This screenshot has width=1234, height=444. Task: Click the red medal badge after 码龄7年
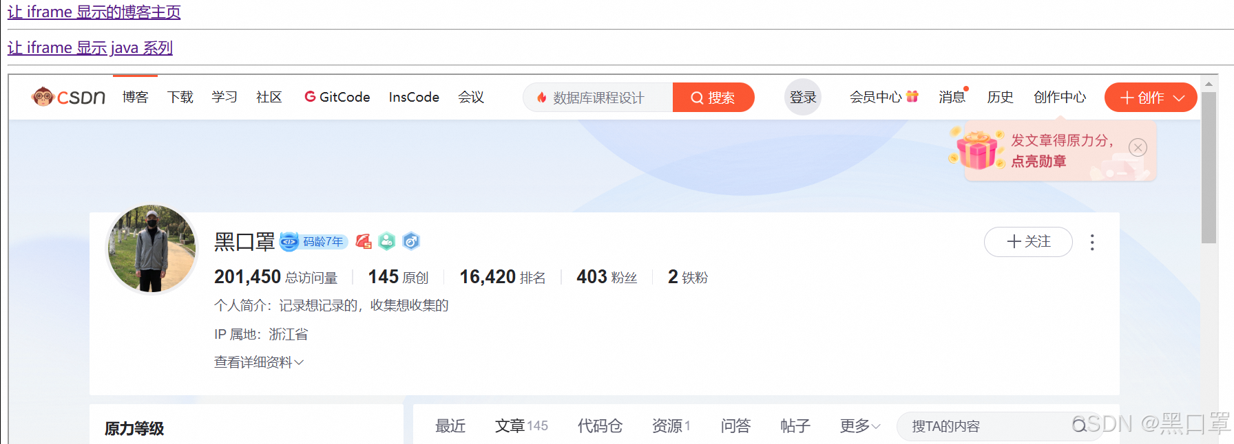tap(364, 241)
